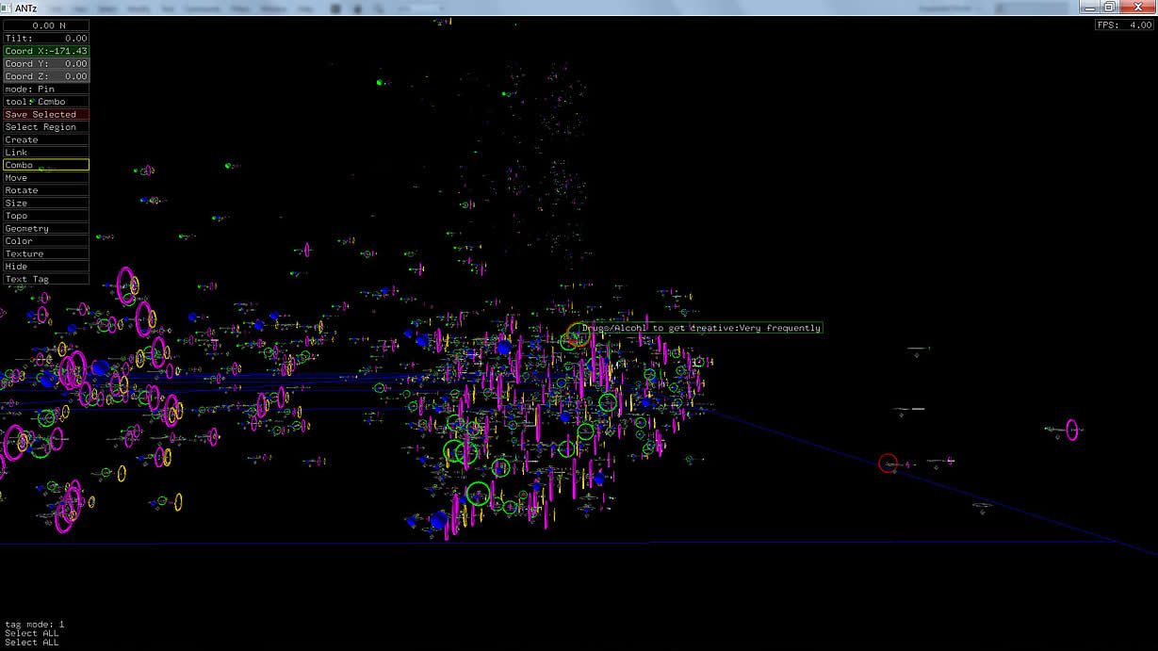
Task: Switch to the Move tool
Action: tap(46, 178)
